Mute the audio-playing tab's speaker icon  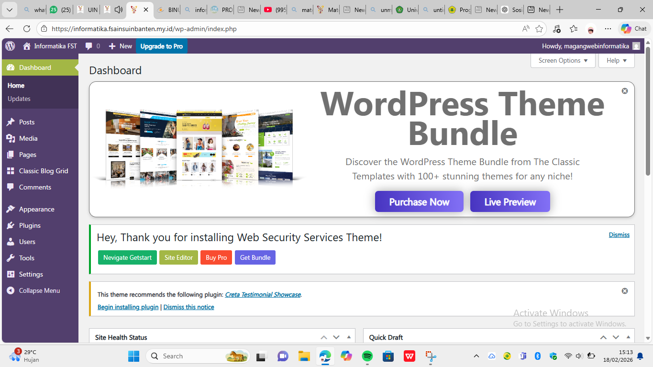tap(119, 10)
